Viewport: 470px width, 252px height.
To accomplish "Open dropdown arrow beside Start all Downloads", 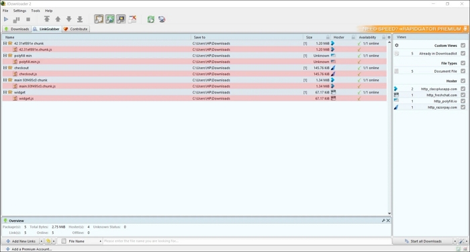I will (455, 241).
